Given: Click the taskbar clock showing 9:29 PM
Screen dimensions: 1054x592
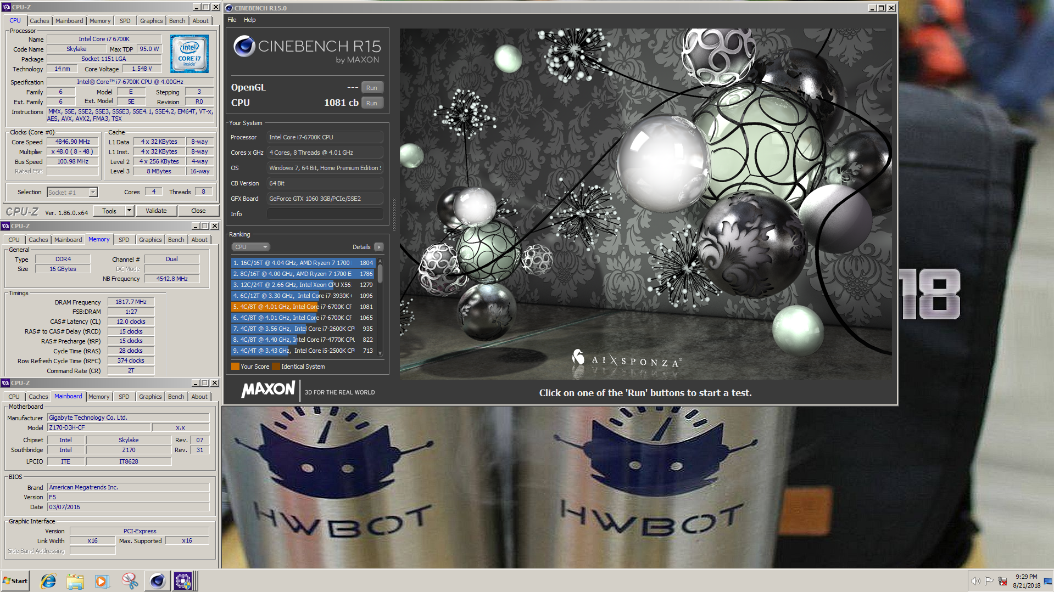Looking at the screenshot, I should 1026,581.
